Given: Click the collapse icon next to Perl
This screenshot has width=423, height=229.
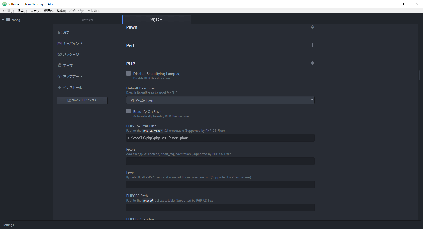Looking at the screenshot, I should [312, 45].
